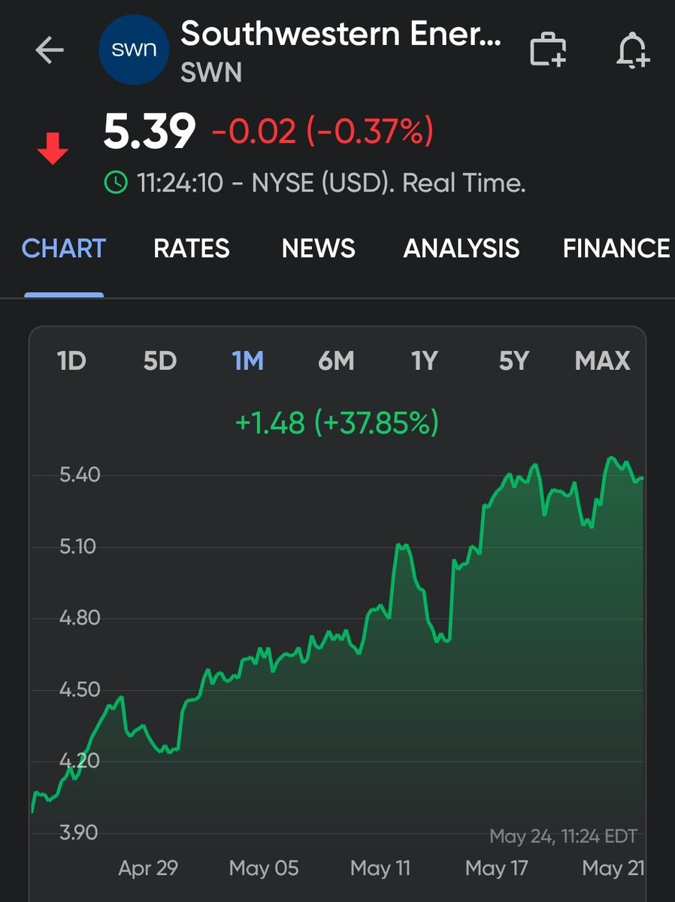Switch to the RATES tab

[192, 248]
